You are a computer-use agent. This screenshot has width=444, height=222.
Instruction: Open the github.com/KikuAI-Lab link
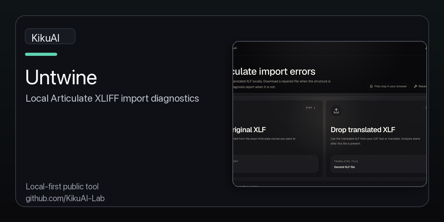pos(65,198)
